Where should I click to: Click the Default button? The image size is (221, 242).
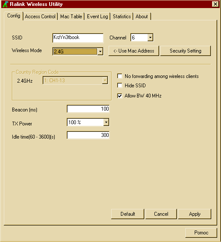[x=128, y=214]
